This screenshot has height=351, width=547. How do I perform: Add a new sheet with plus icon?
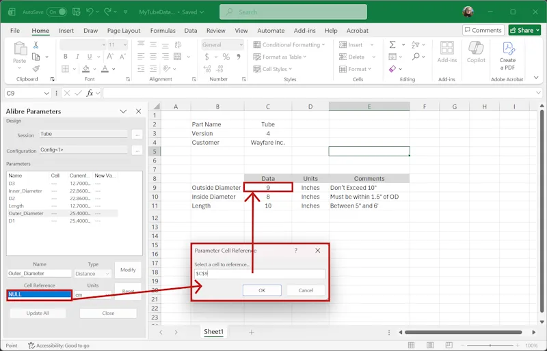(x=251, y=332)
